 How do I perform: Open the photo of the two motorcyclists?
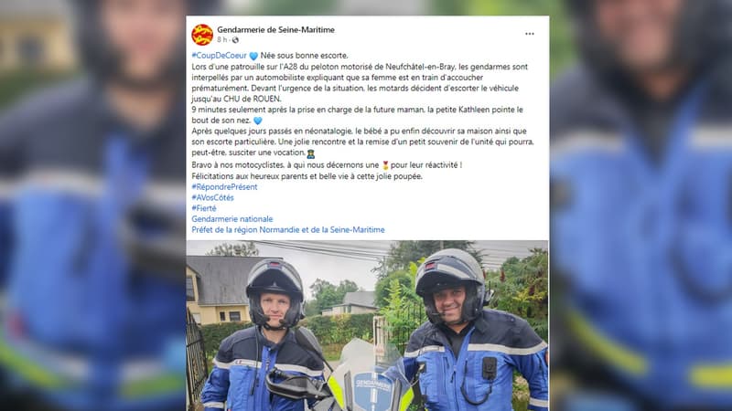pos(368,325)
